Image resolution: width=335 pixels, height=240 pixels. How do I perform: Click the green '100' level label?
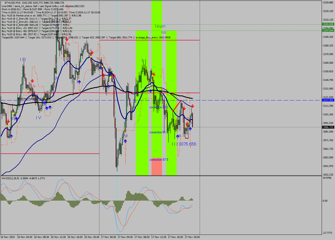coord(164,33)
